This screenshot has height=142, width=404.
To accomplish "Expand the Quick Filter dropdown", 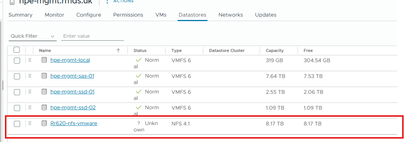I will (x=33, y=36).
